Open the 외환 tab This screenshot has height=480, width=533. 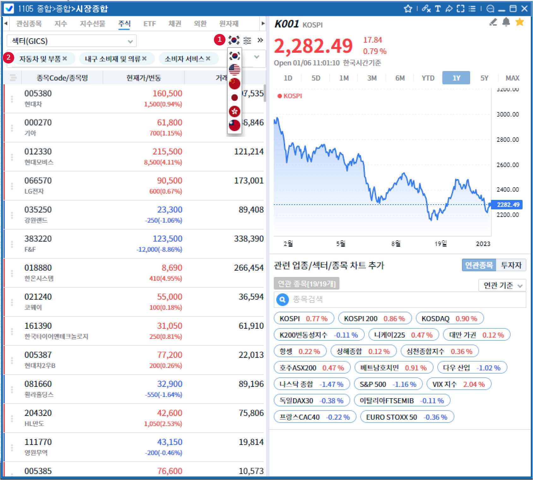[x=200, y=24]
